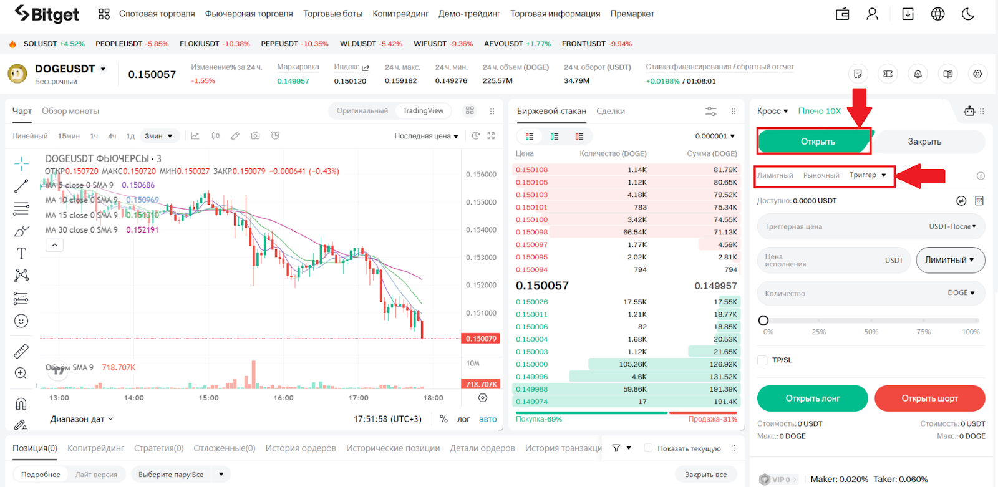Click the Закрыть все button
Viewport: 998px width, 487px height.
[705, 475]
